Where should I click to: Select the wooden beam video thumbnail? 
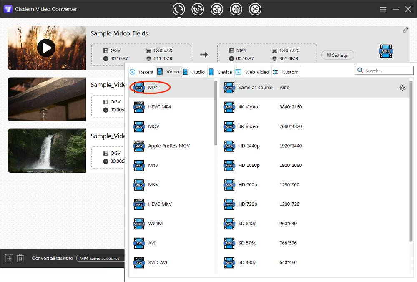pyautogui.click(x=47, y=99)
